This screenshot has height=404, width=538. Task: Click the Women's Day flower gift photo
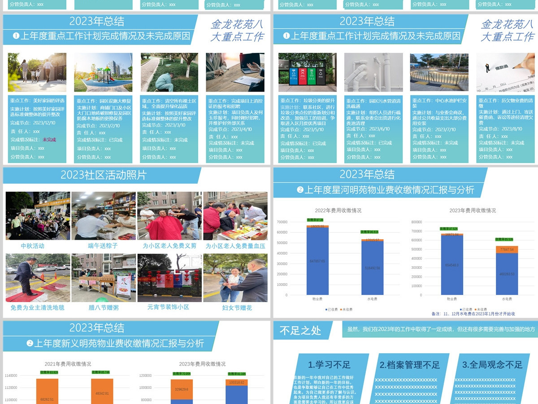point(235,278)
